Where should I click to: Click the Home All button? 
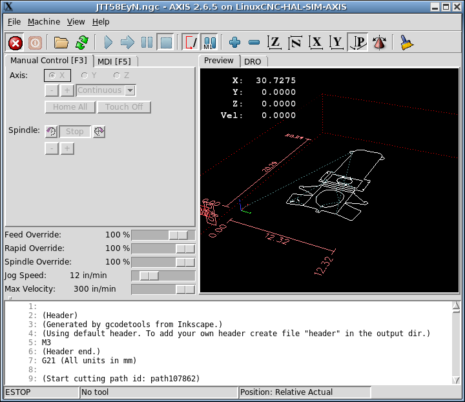(x=70, y=107)
